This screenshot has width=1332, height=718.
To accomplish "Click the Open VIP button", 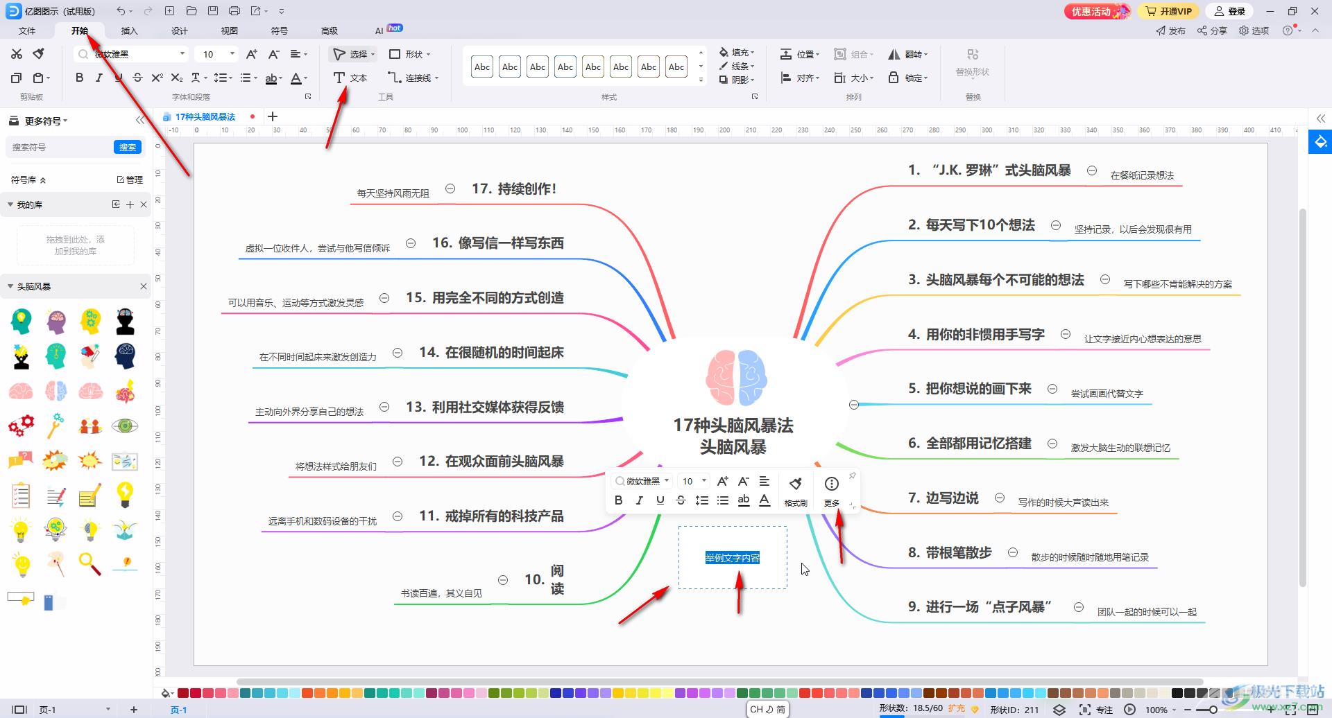I will (x=1169, y=11).
